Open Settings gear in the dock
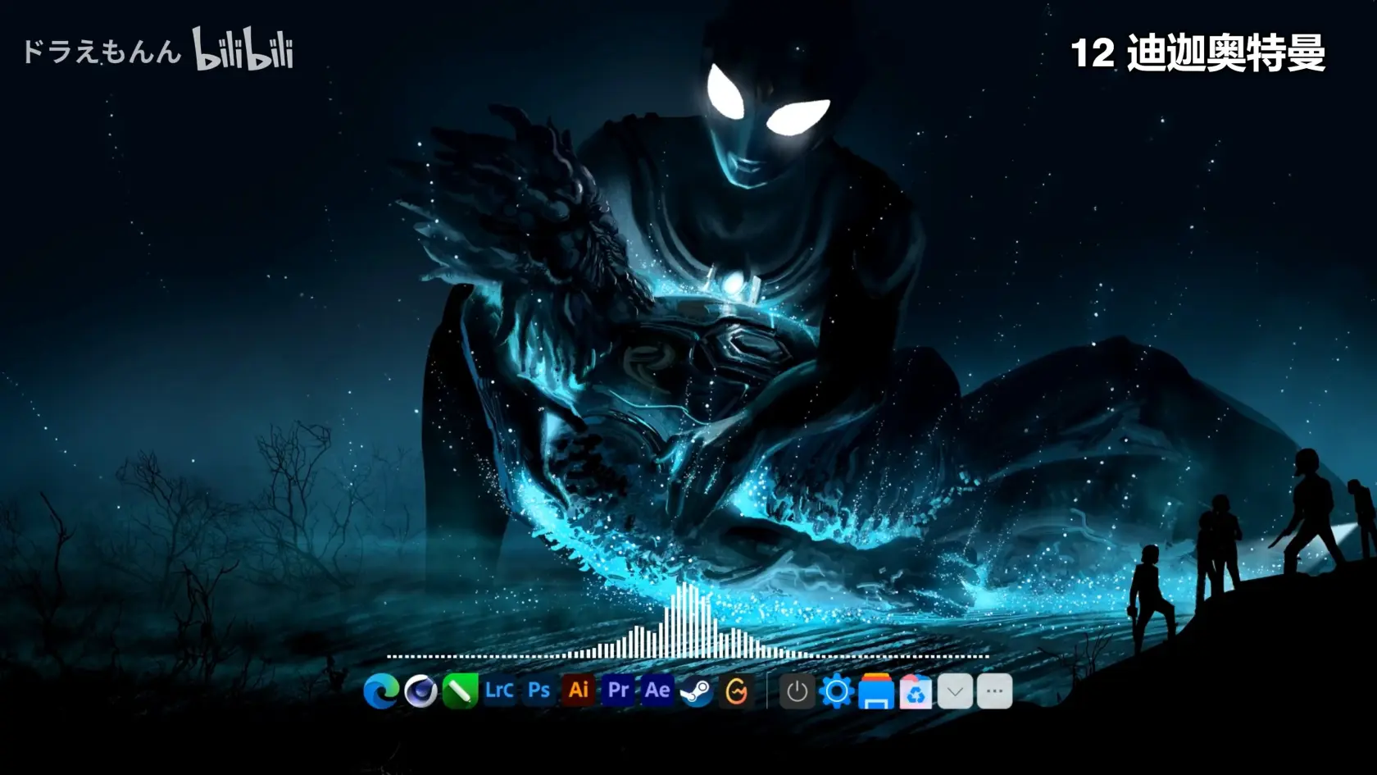The image size is (1377, 775). coord(836,691)
